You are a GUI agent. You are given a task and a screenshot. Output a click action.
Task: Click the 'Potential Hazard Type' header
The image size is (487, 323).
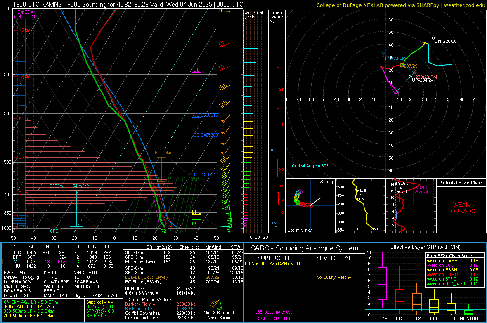pyautogui.click(x=461, y=183)
